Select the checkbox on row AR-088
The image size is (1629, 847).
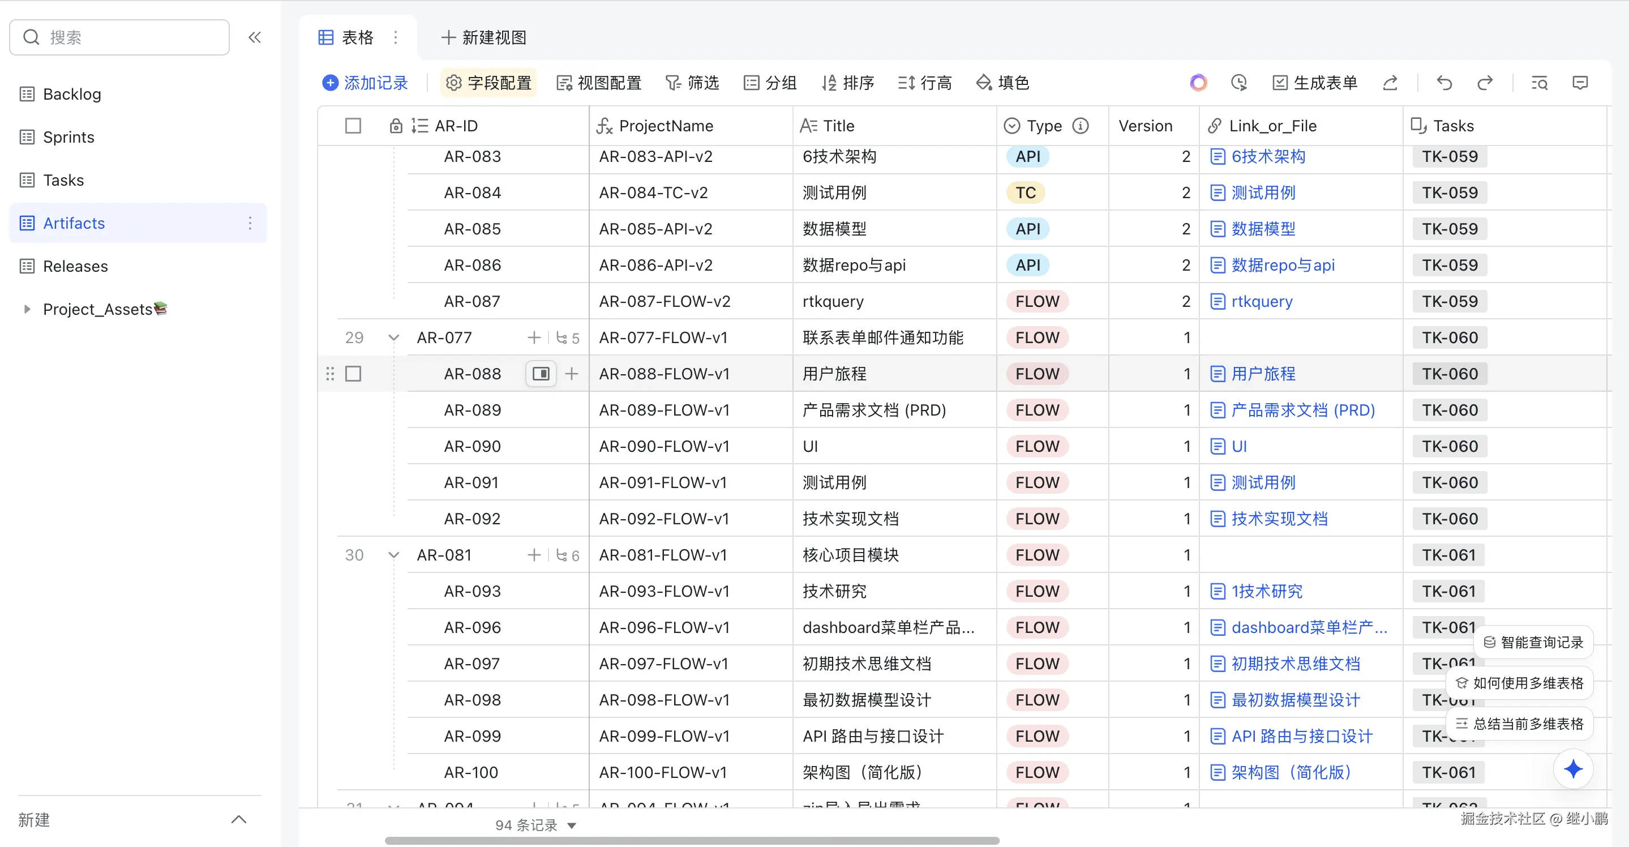353,373
